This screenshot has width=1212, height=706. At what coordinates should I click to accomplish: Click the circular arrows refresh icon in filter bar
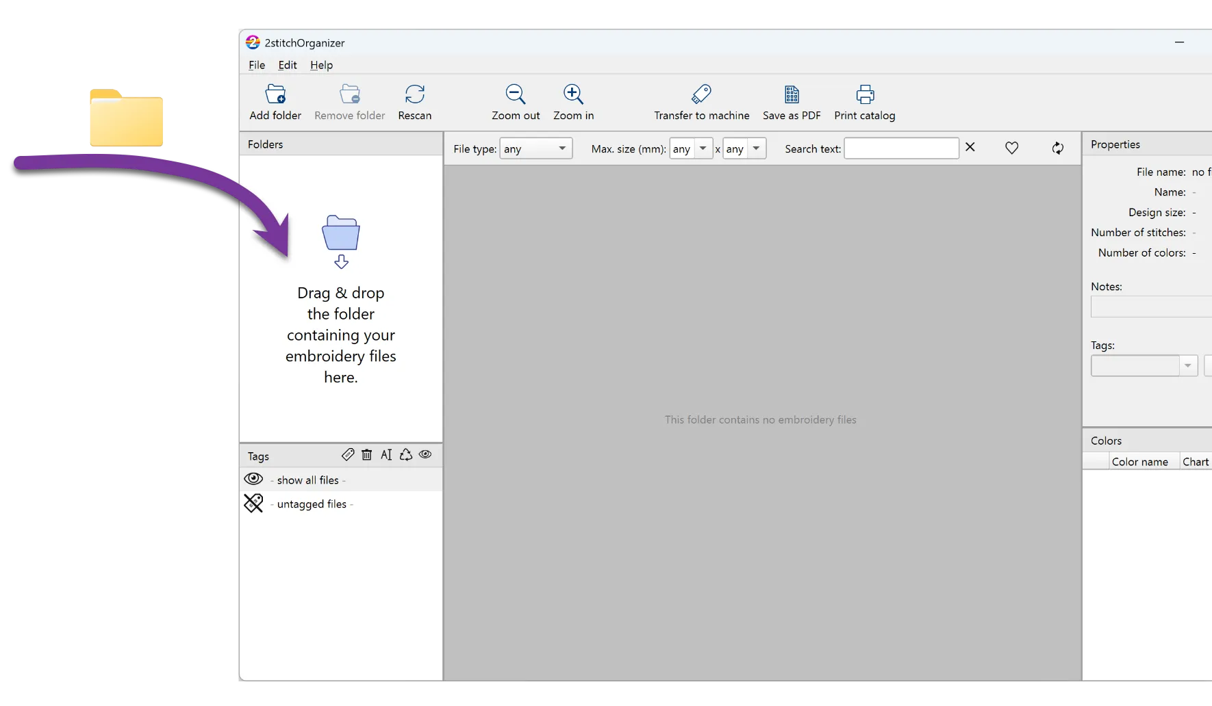pyautogui.click(x=1058, y=148)
